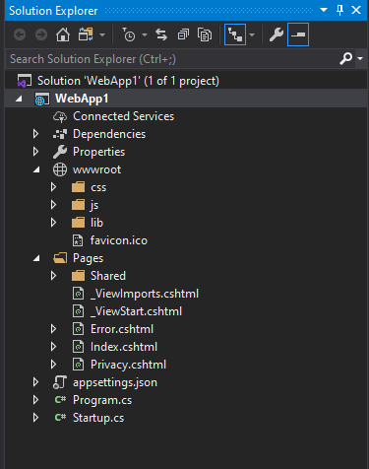Sync with Active Document
Screen dimensions: 369x469
pyautogui.click(x=161, y=34)
